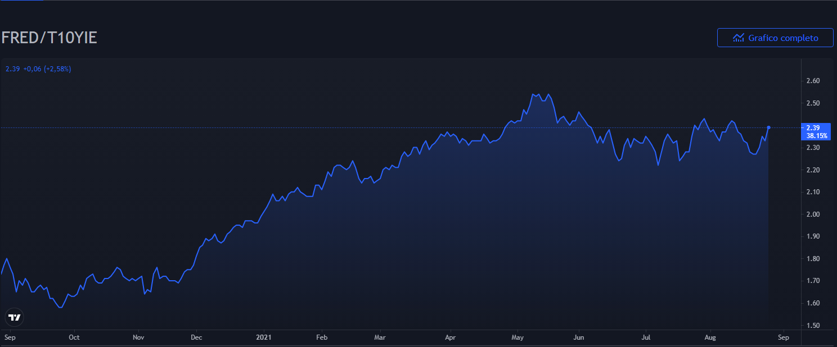Click the Oct label on time axis
837x347 pixels.
[74, 337]
